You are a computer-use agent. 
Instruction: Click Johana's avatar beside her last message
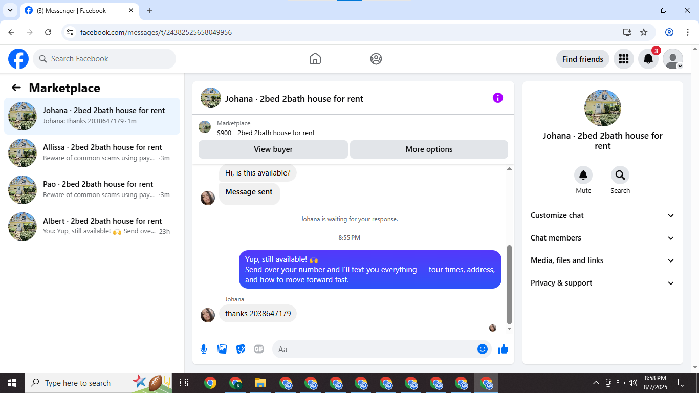point(208,315)
